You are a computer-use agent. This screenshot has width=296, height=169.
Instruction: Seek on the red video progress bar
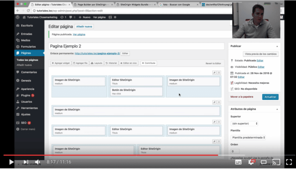111,155
